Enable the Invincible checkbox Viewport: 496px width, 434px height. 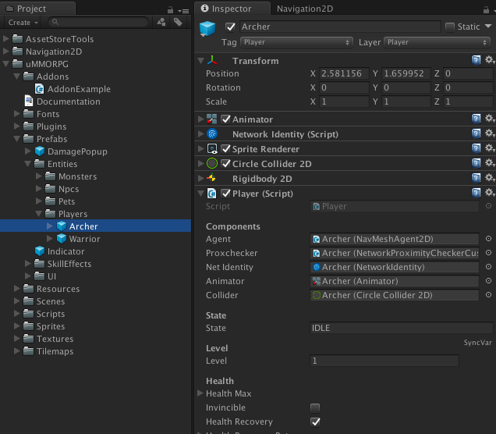point(315,407)
